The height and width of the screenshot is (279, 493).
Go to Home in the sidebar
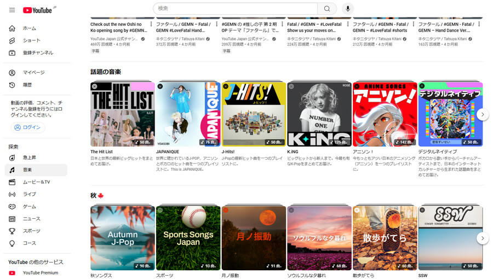point(29,28)
